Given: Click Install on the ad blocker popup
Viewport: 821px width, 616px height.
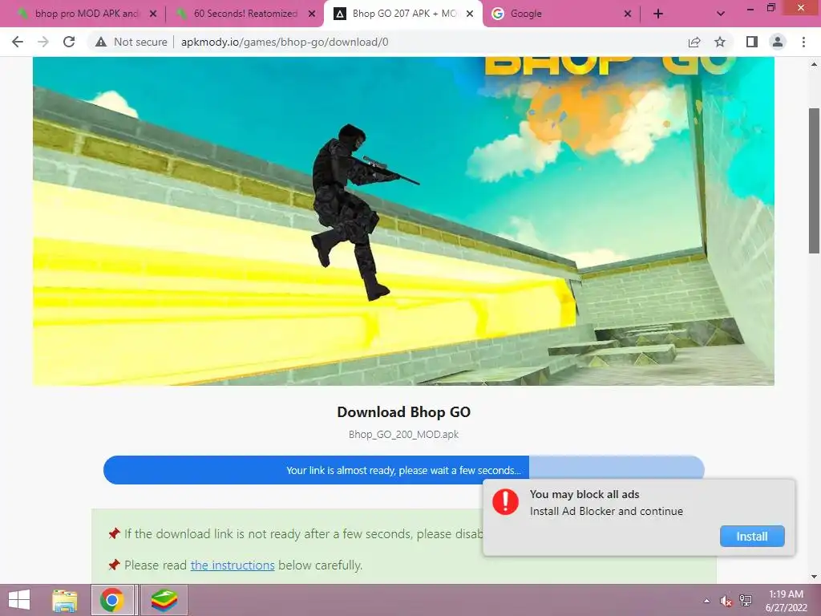Looking at the screenshot, I should point(752,537).
